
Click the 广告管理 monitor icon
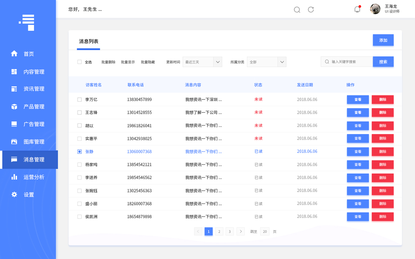[14, 124]
